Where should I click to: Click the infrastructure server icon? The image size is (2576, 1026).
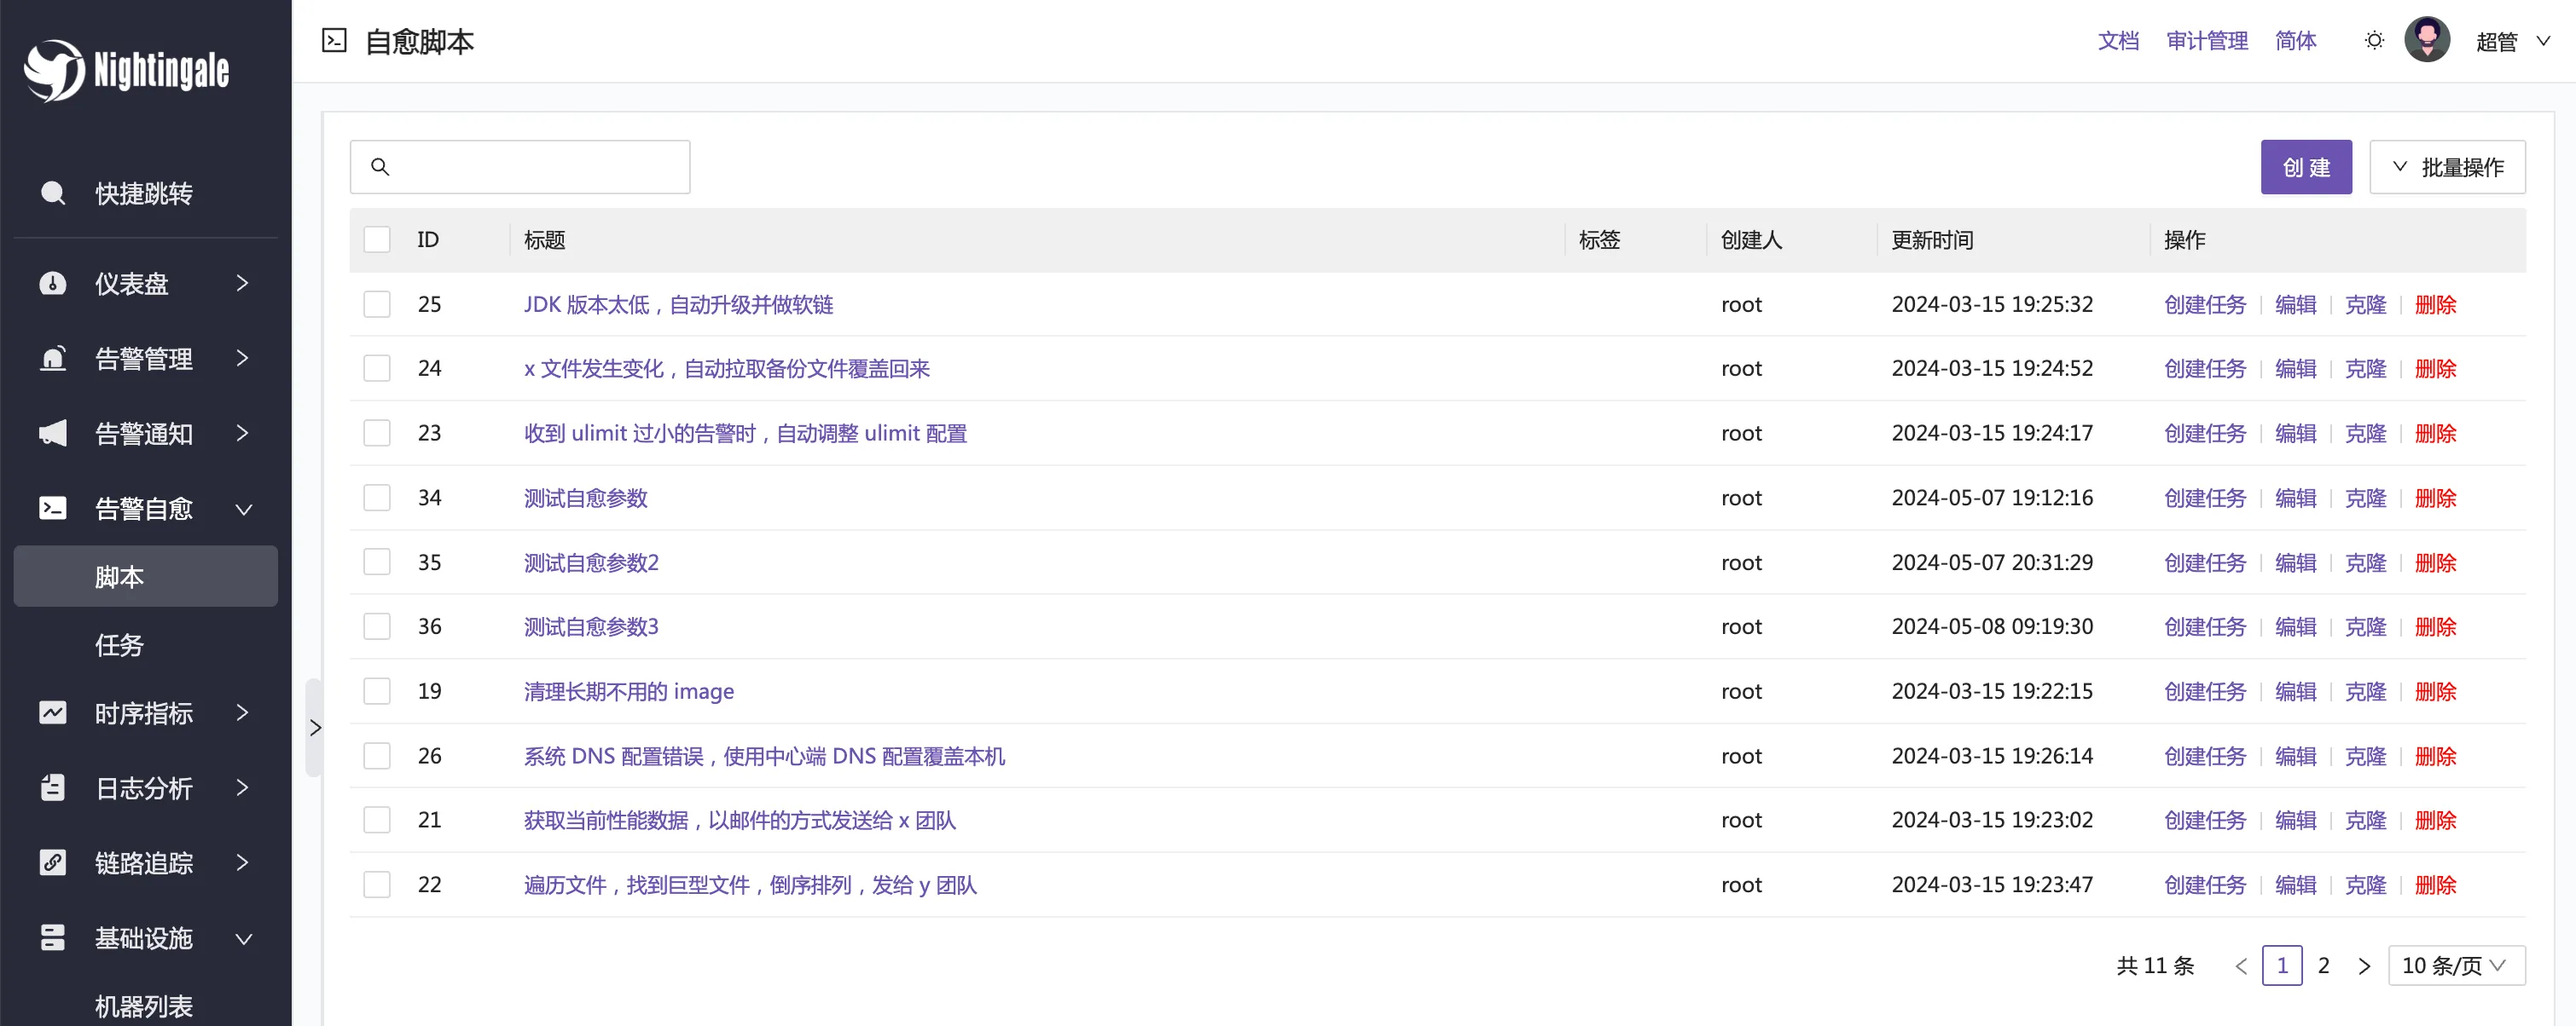point(53,938)
